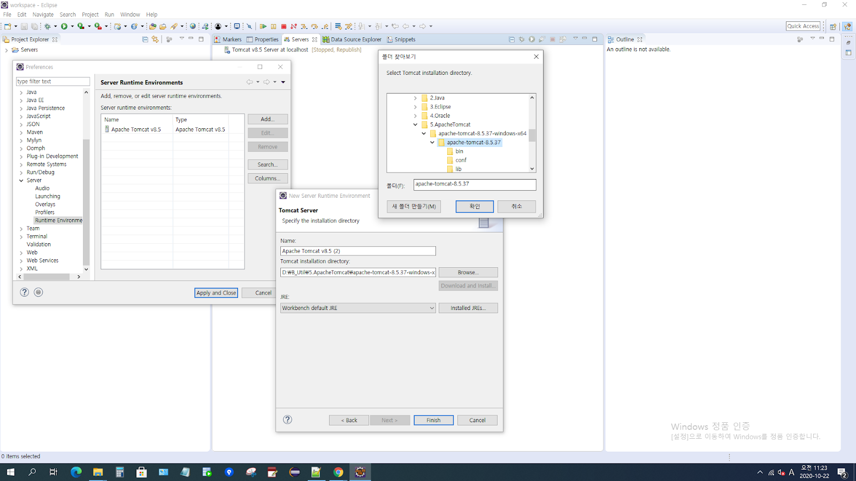Click the Disconnect icon in toolbar
The image size is (856, 481).
click(294, 26)
